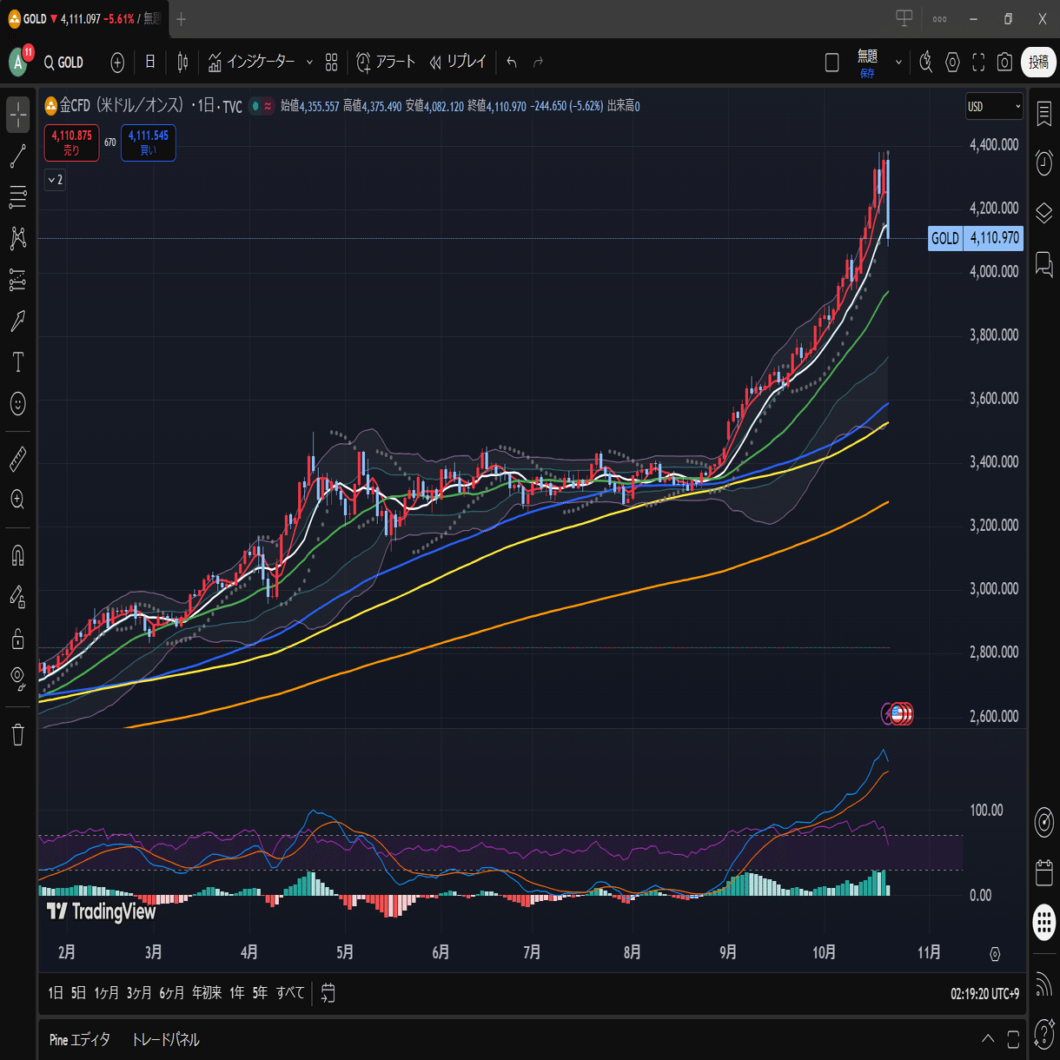
Task: Open the emoji and icons tool
Action: (x=18, y=403)
